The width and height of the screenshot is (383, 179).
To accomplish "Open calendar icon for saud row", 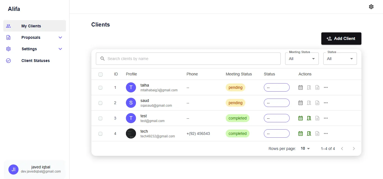I will pyautogui.click(x=301, y=103).
